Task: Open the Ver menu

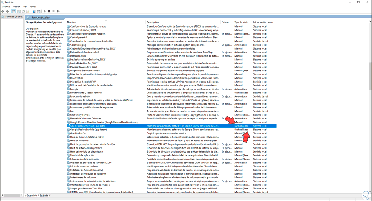Action: click(x=25, y=7)
